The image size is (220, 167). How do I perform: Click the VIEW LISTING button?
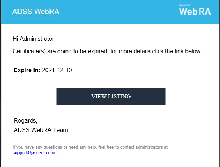[111, 96]
